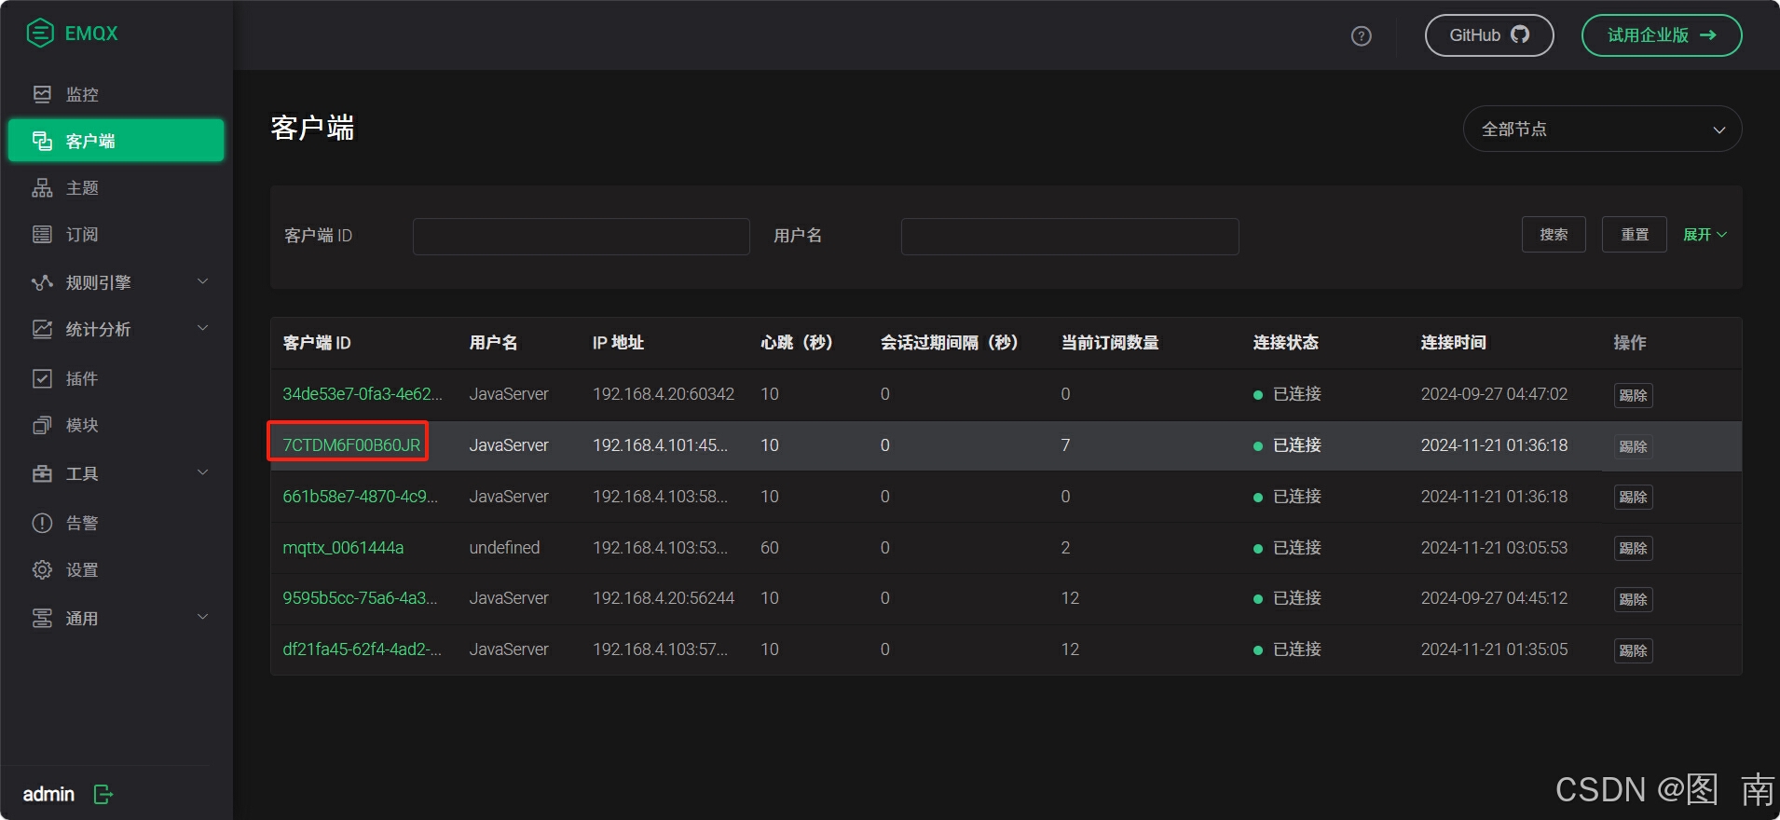Click the rule engine (规则引擎) icon
Image resolution: width=1780 pixels, height=820 pixels.
[x=42, y=282]
